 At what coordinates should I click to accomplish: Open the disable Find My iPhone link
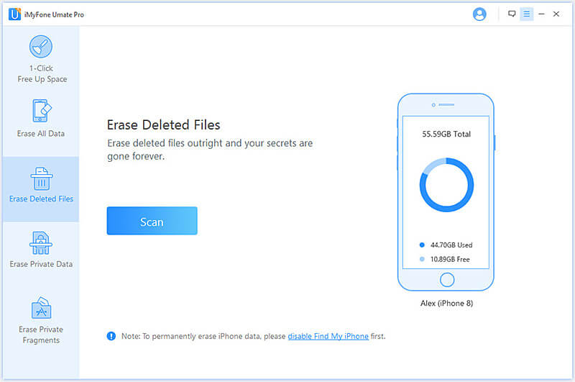coord(328,336)
